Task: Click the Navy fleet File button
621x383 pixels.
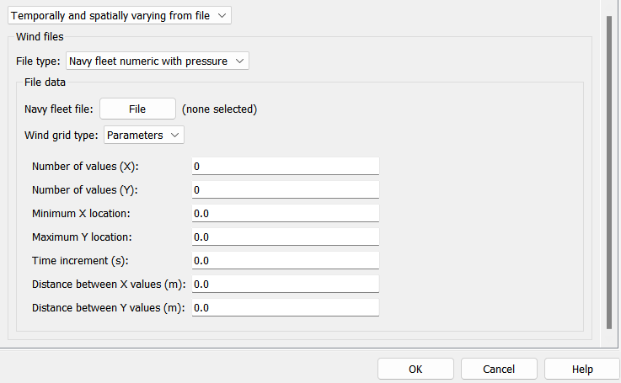Action: pyautogui.click(x=137, y=109)
